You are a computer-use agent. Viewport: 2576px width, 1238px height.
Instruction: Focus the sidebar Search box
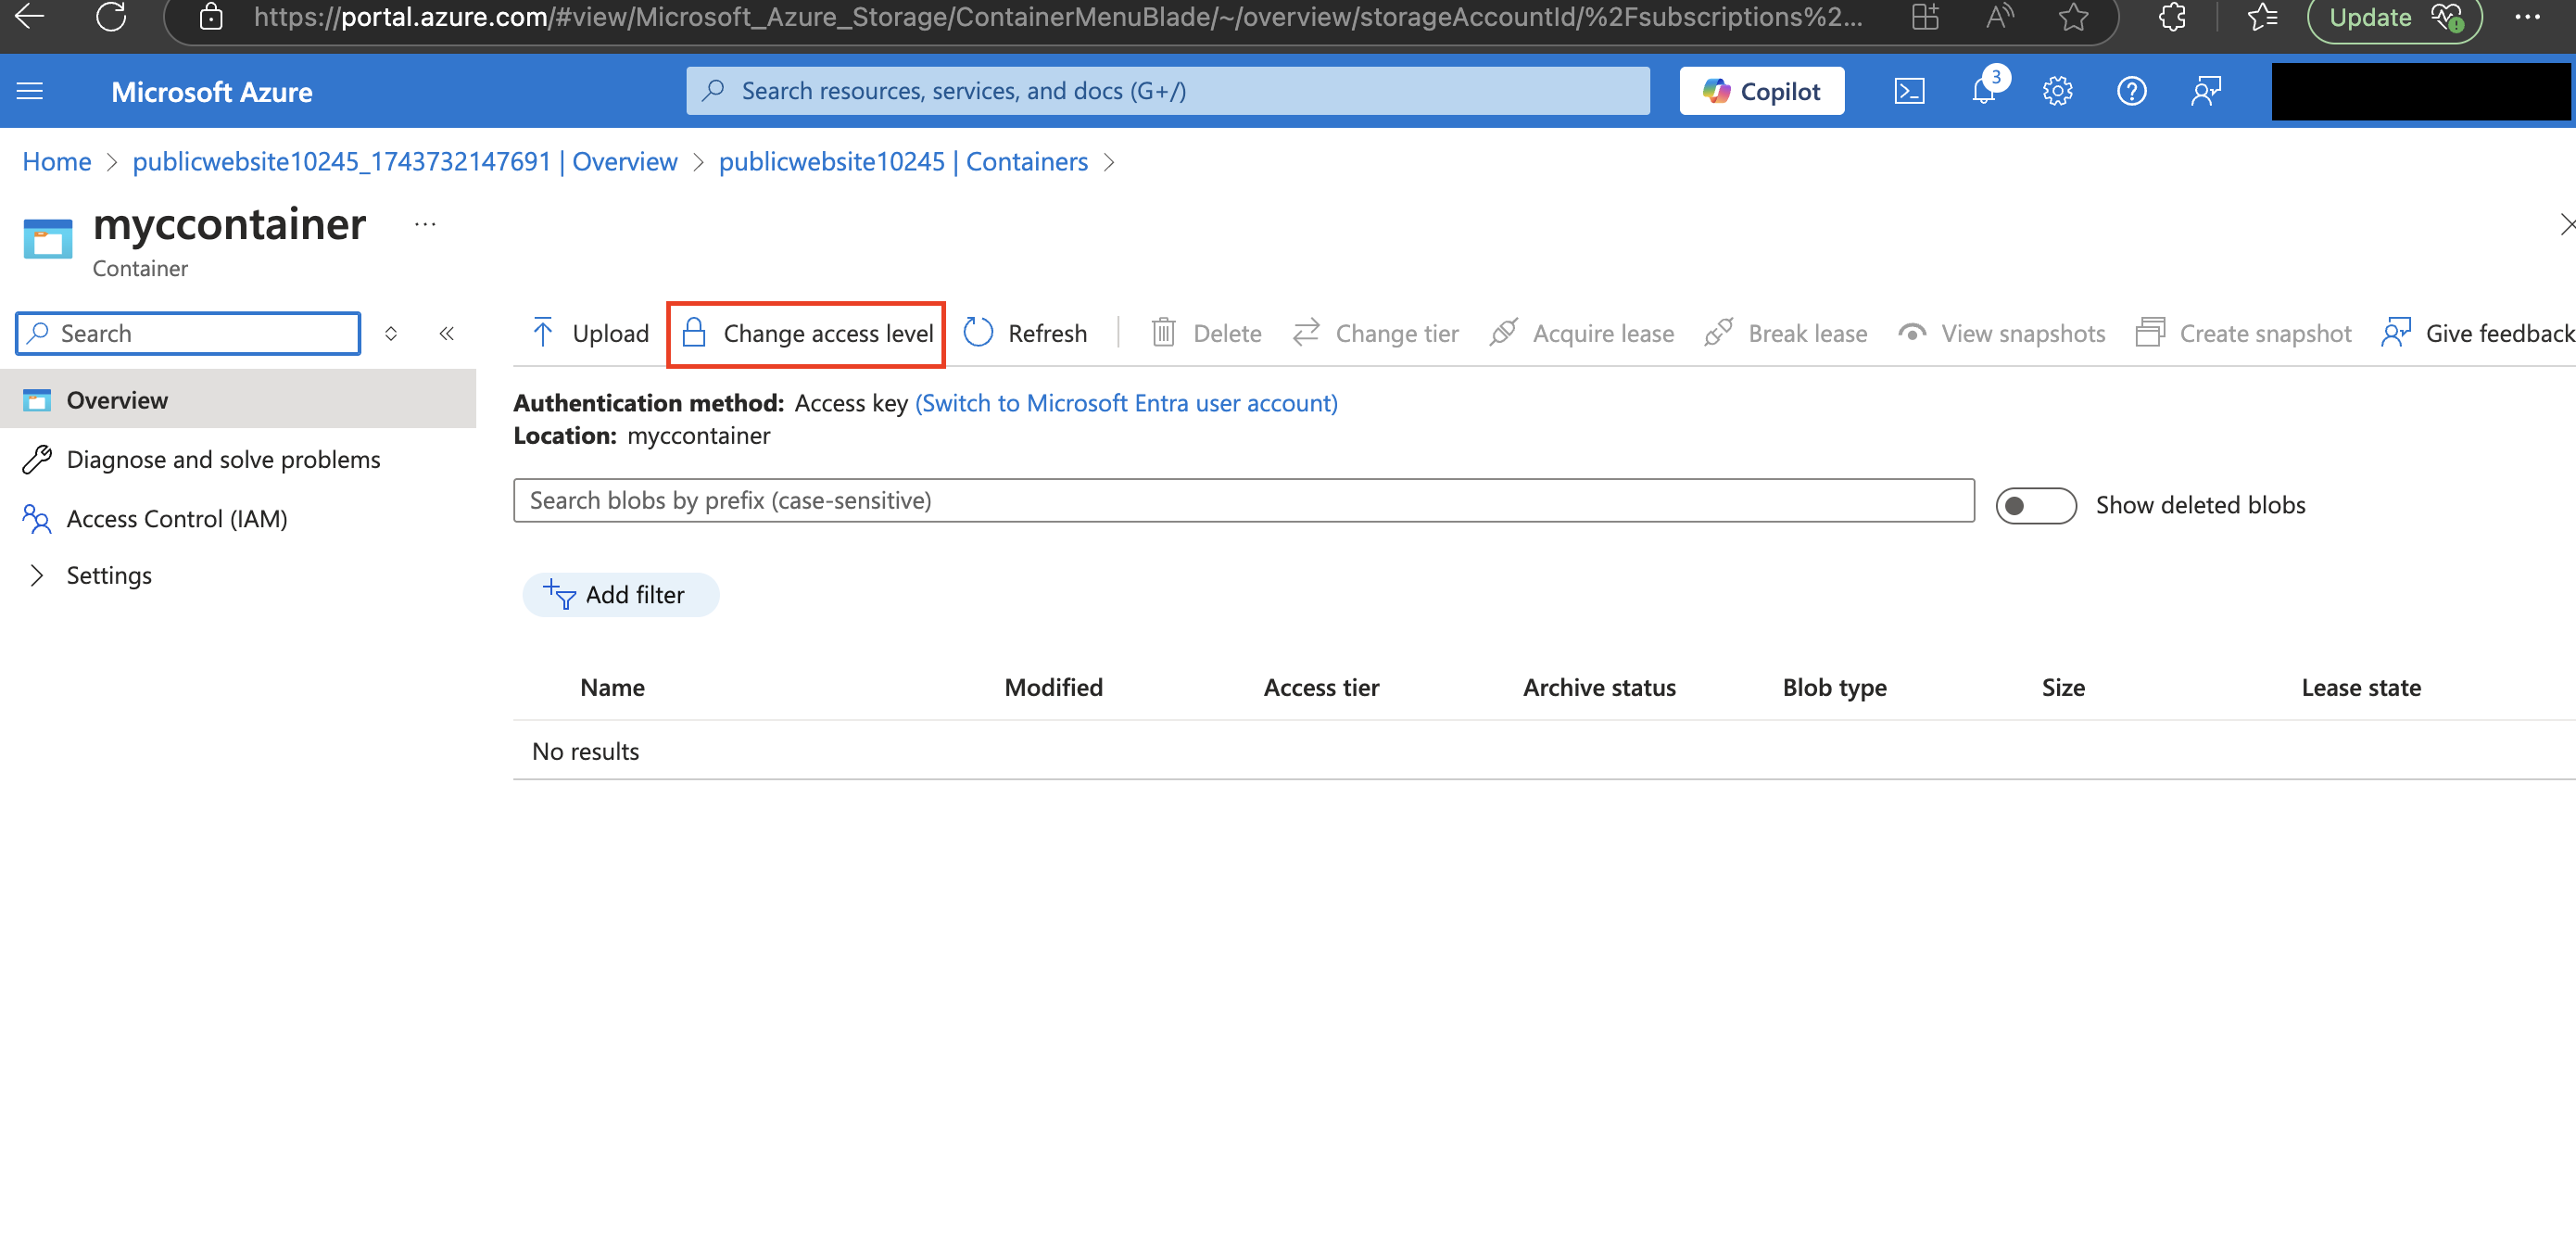[188, 333]
